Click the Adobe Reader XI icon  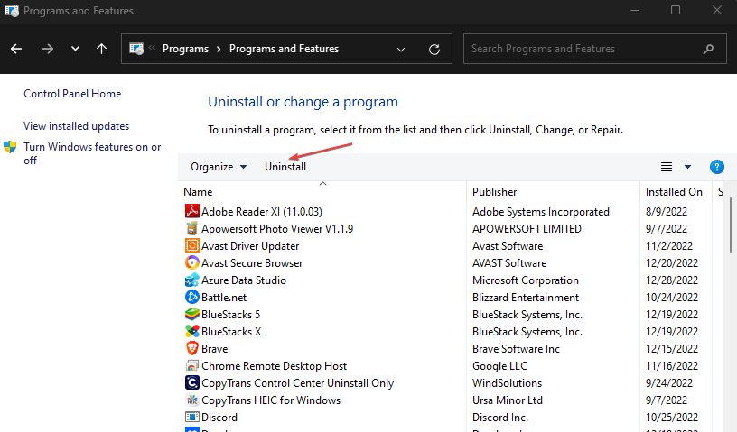(191, 211)
